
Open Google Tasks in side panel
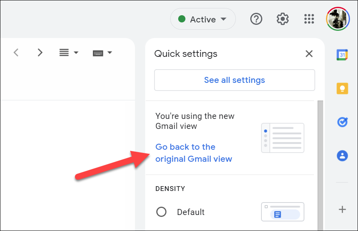coord(342,122)
